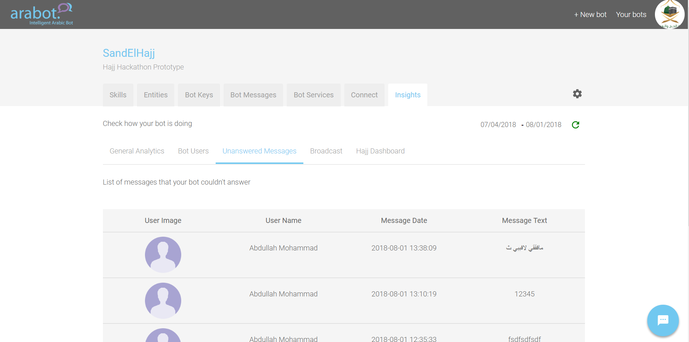Click the arabot logo

tap(42, 14)
